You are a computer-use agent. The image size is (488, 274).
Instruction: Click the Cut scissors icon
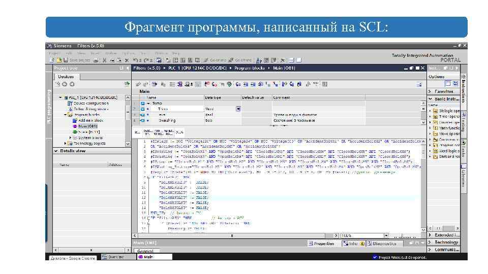[x=105, y=60]
